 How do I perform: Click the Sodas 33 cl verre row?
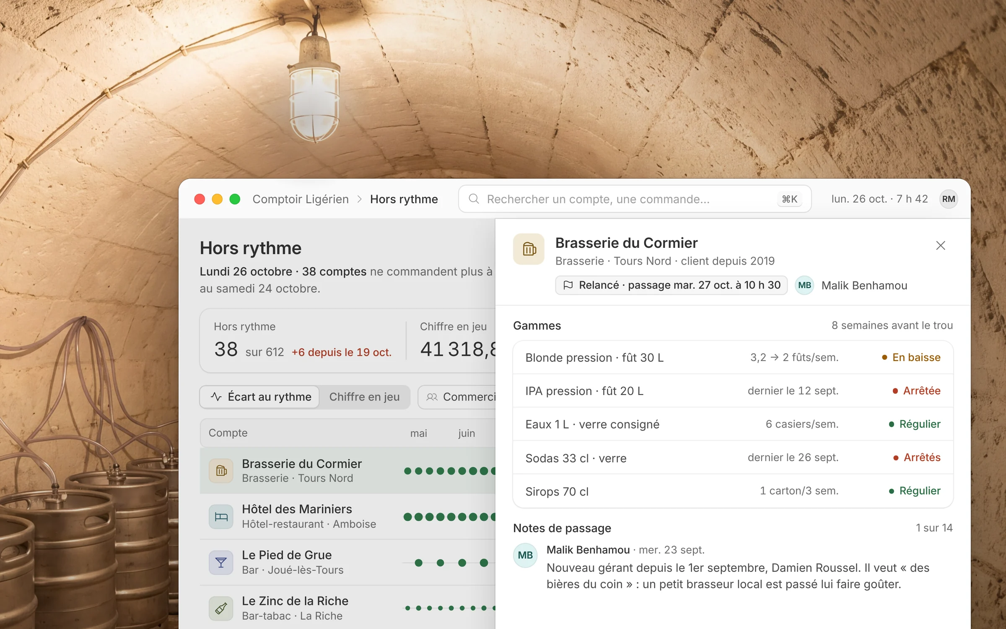(733, 457)
